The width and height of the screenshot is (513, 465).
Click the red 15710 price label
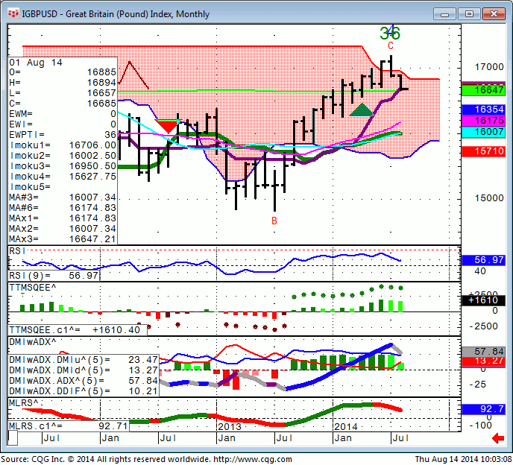(483, 151)
